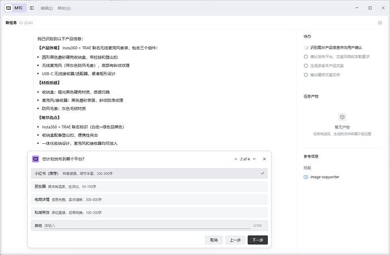This screenshot has height=255, width=390.
Task: Open the 编辑(E) menu
Action: (x=47, y=8)
